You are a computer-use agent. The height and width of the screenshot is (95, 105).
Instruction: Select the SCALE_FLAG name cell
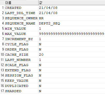(x=22, y=65)
